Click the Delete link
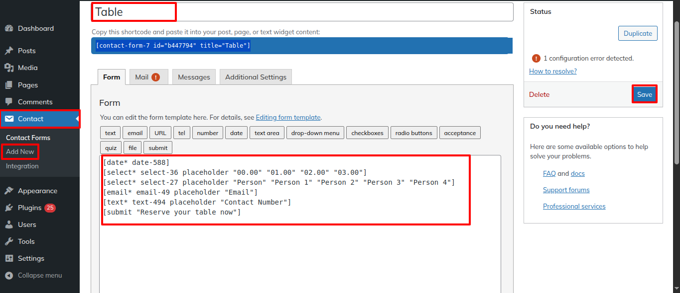The height and width of the screenshot is (293, 680). (x=539, y=94)
